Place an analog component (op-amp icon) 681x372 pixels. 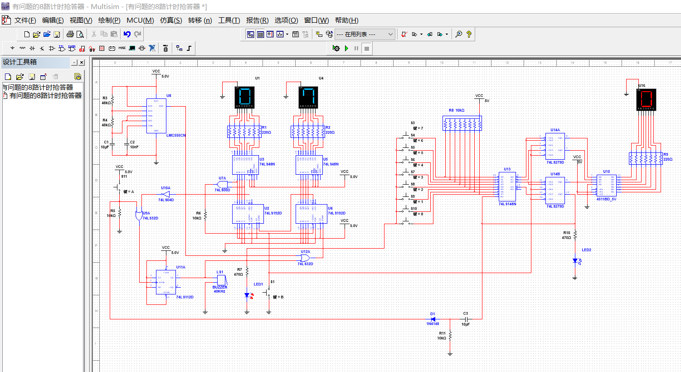click(x=52, y=48)
